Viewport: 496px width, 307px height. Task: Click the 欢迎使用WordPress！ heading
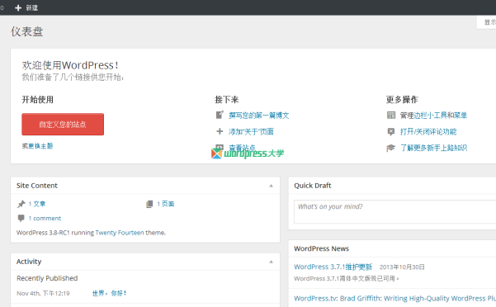pyautogui.click(x=70, y=65)
